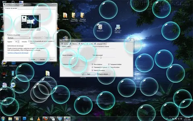Screen dimensions: 193x121
Task: Open second 'Breaking Beats' desktop folder
Action: 83,17
